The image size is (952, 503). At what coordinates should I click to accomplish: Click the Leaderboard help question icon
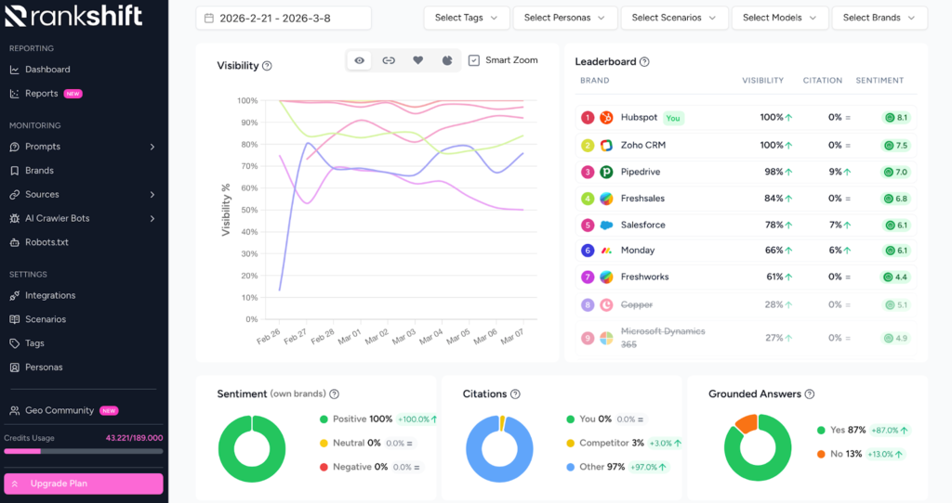644,62
